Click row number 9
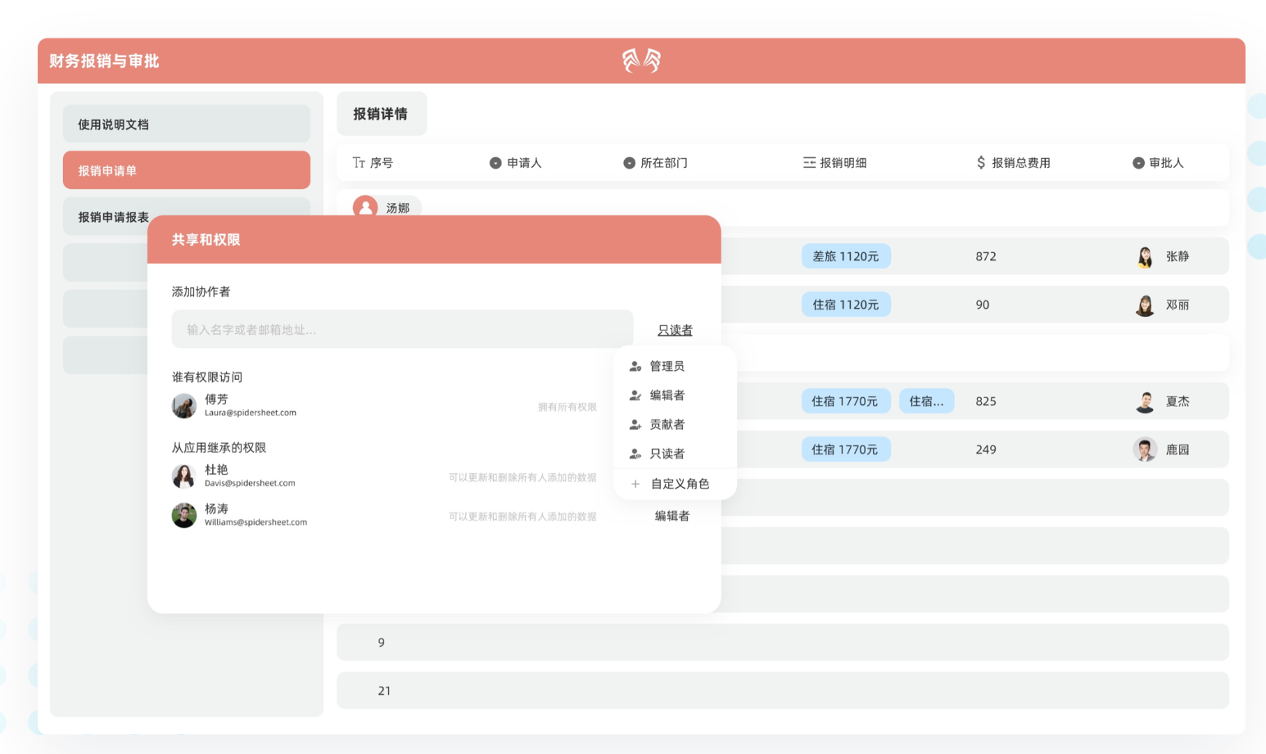Viewport: 1266px width, 754px height. tap(381, 643)
